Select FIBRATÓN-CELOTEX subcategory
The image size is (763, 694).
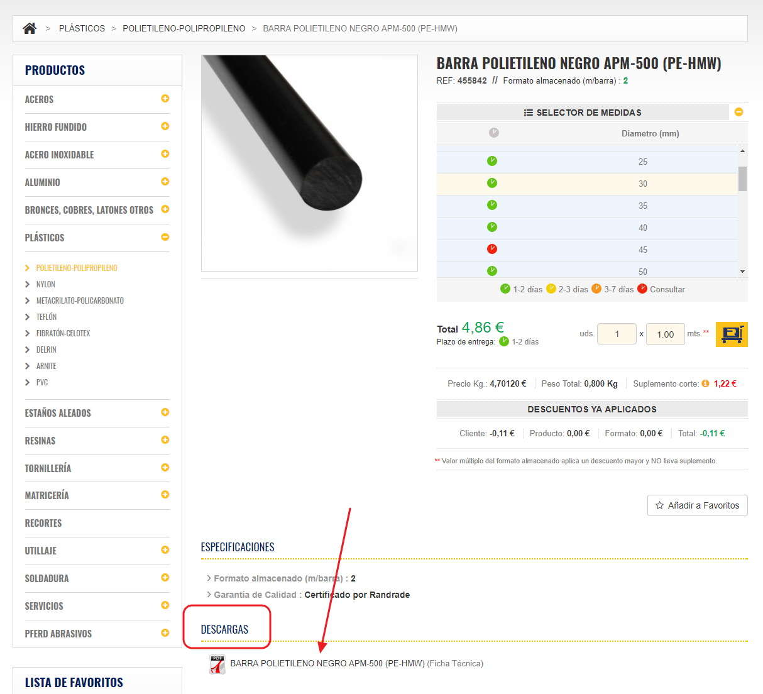point(63,333)
